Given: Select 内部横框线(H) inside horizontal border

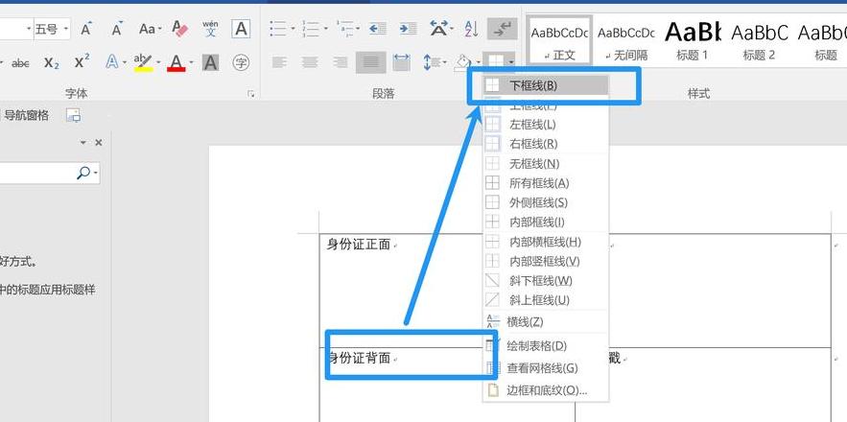Looking at the screenshot, I should [545, 242].
